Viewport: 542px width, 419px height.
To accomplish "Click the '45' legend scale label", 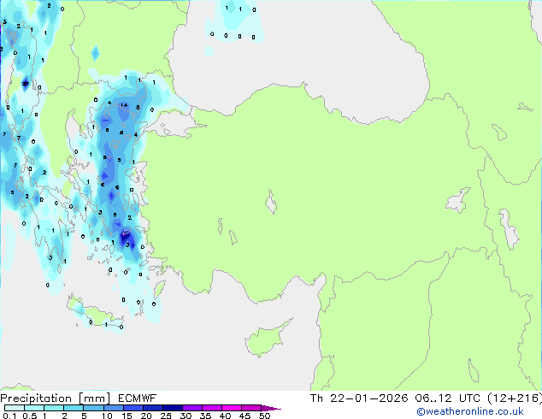I will pyautogui.click(x=244, y=416).
